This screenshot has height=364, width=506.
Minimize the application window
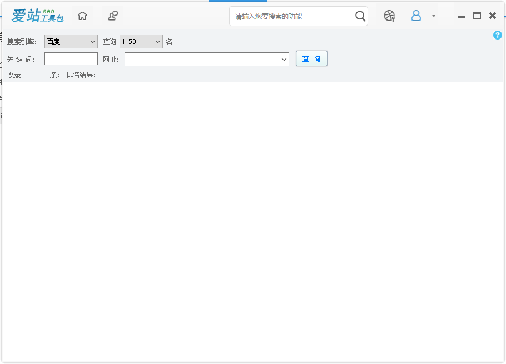(461, 16)
